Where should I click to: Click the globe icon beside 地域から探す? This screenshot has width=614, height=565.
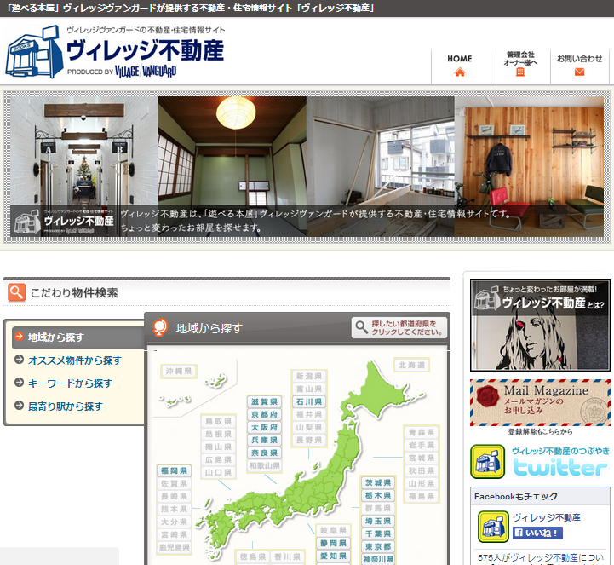pos(160,327)
